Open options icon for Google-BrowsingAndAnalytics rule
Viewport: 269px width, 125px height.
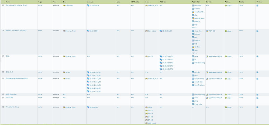click(x=257, y=79)
